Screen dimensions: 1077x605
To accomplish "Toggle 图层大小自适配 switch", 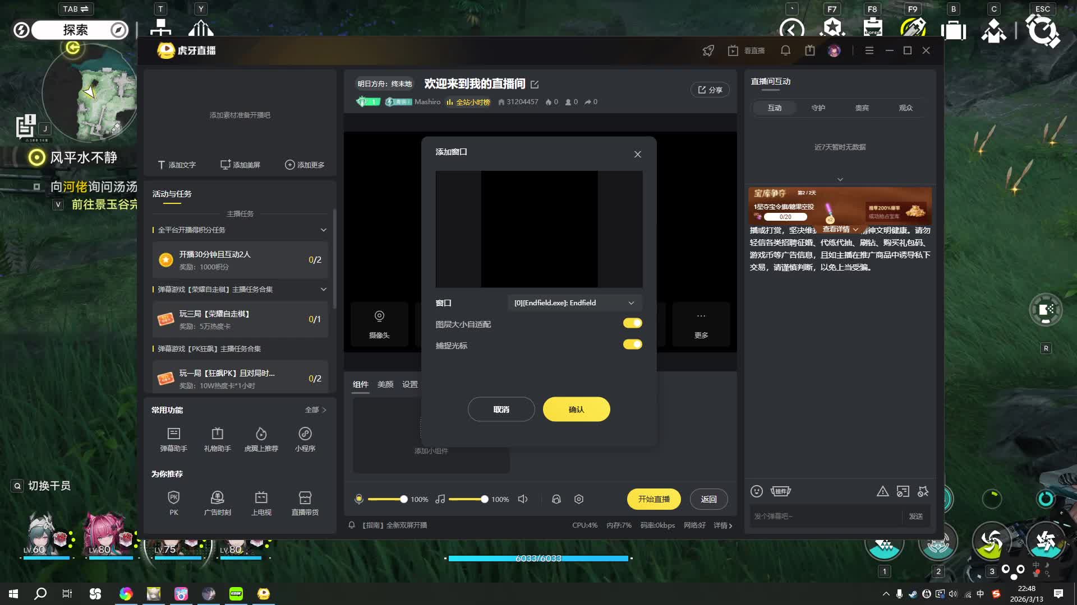I will click(632, 323).
